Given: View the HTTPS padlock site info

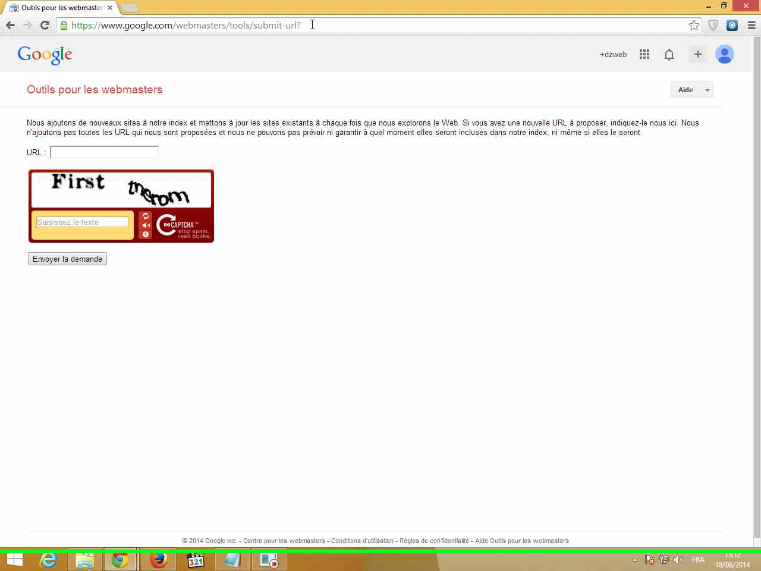Looking at the screenshot, I should click(64, 25).
